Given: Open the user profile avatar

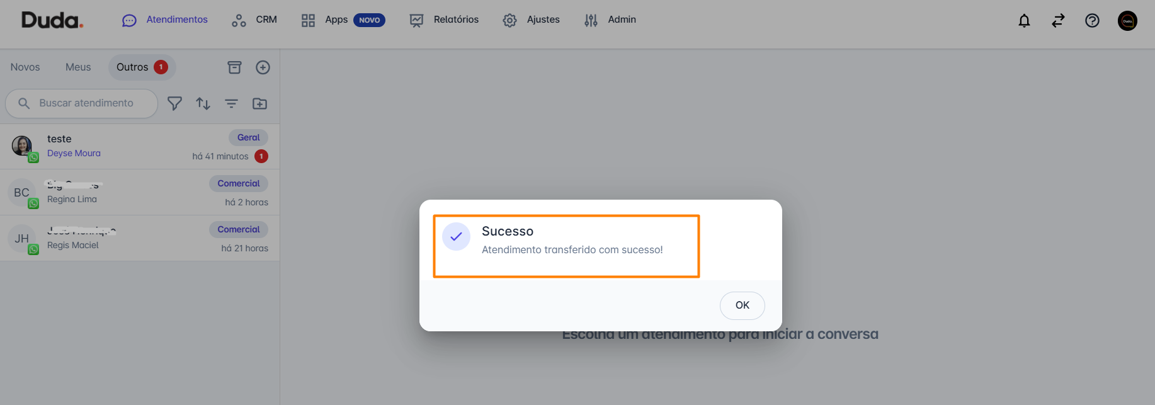Looking at the screenshot, I should [1127, 21].
